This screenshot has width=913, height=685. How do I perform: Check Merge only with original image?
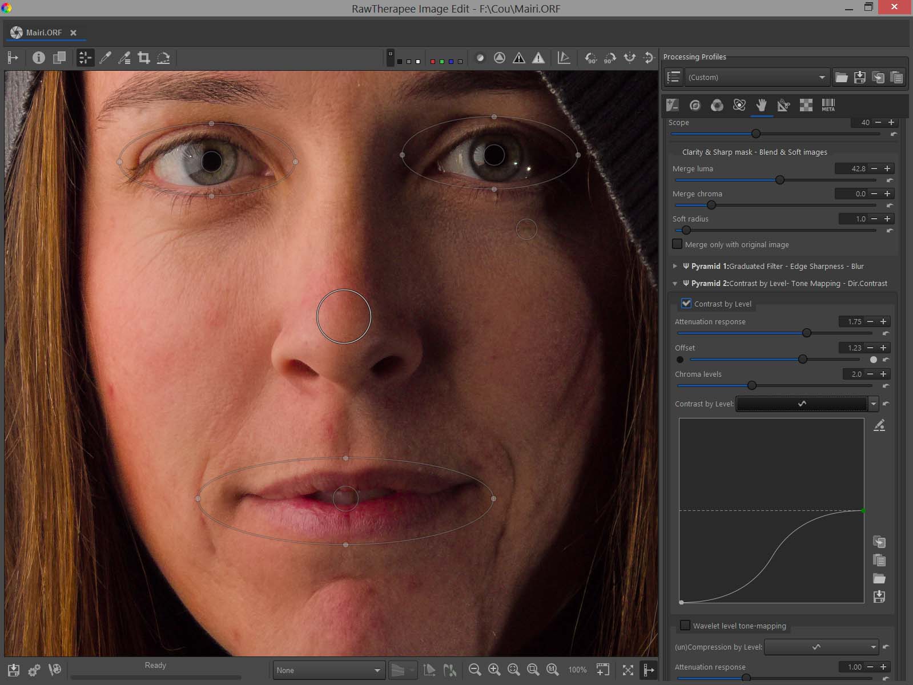tap(677, 244)
